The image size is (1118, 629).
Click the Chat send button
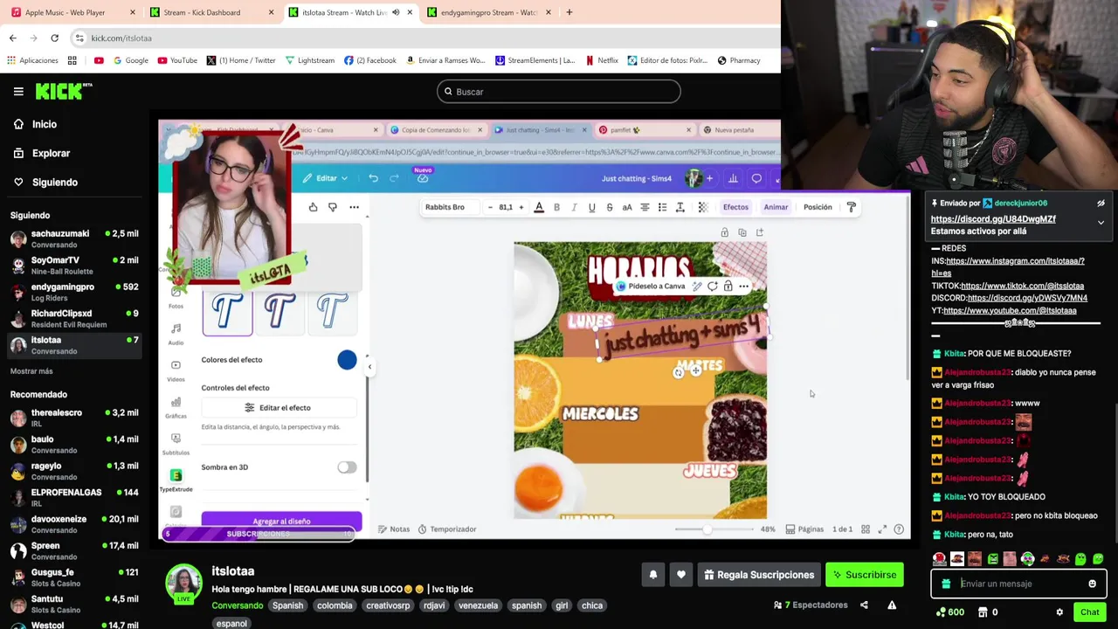(1089, 612)
